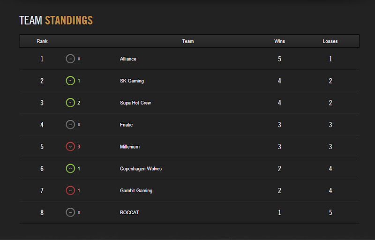Screen dimensions: 375x240
Task: Sort by the Rank column header
Action: click(x=42, y=41)
